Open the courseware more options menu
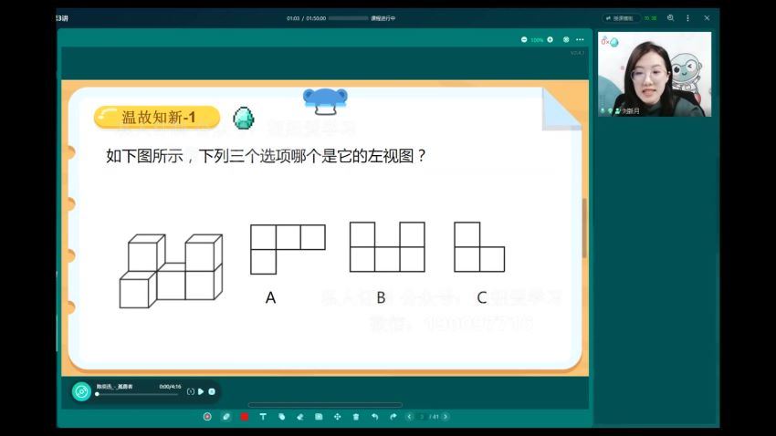This screenshot has width=776, height=436. coord(580,39)
